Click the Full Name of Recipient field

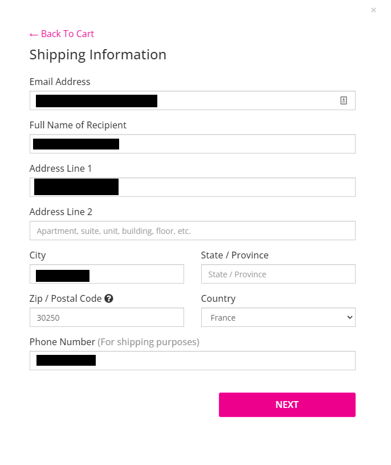(x=228, y=144)
